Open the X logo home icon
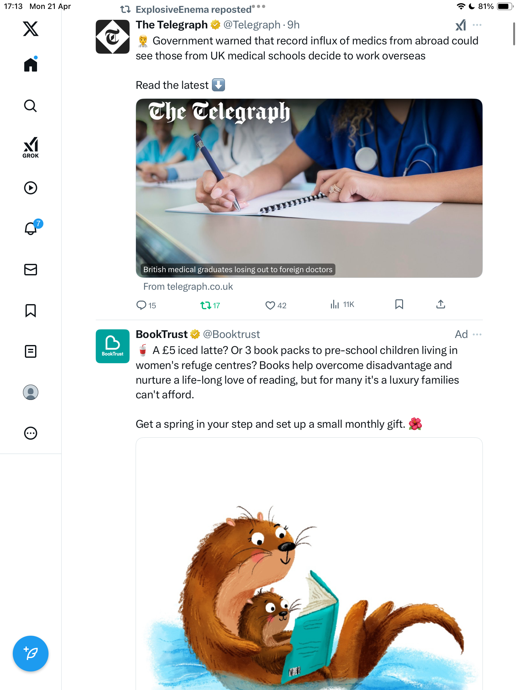517x690 pixels. 31,29
